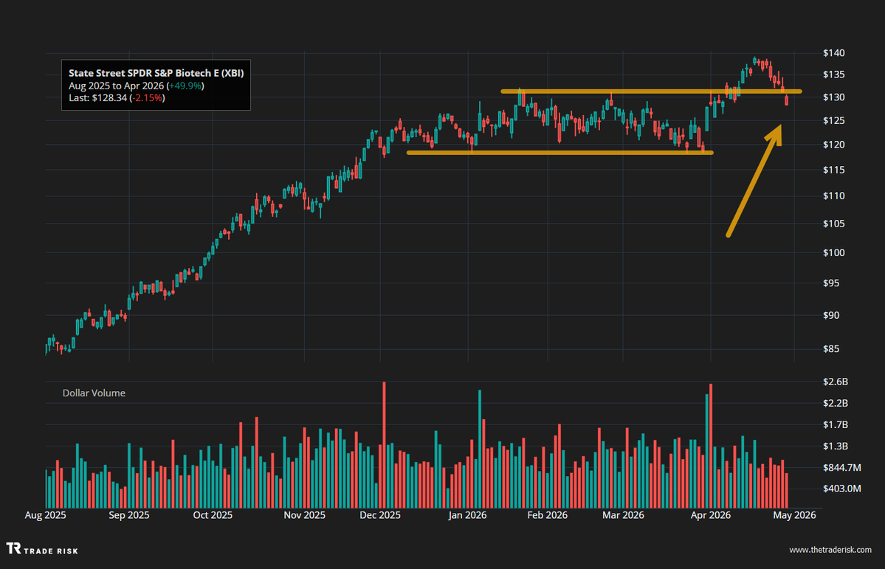Click the Dollar Volume panel label
The image size is (885, 569).
(x=93, y=393)
